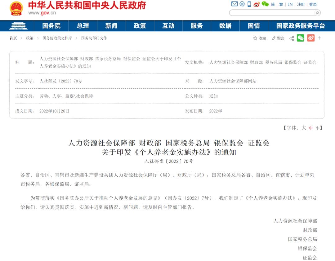
Task: Switch to English EN version
Action: coord(290,4)
